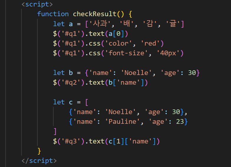Click the opening <script> tag

37,4
